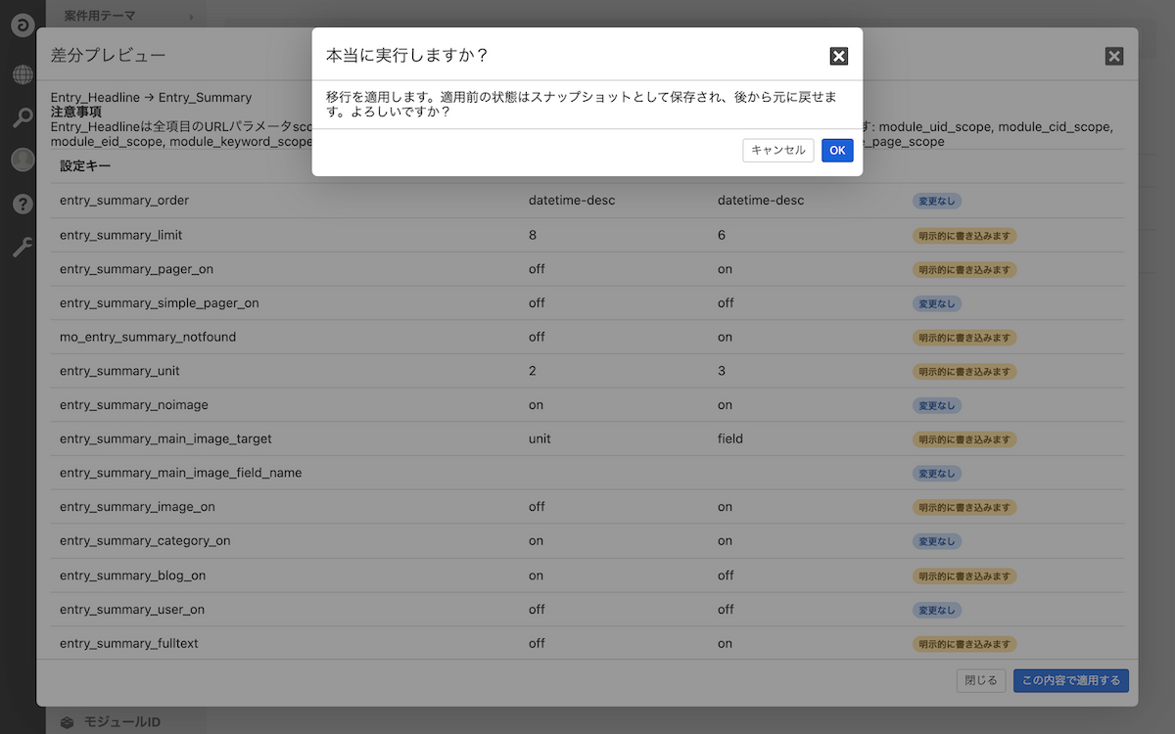Click the モジュールID cube icon

[67, 722]
